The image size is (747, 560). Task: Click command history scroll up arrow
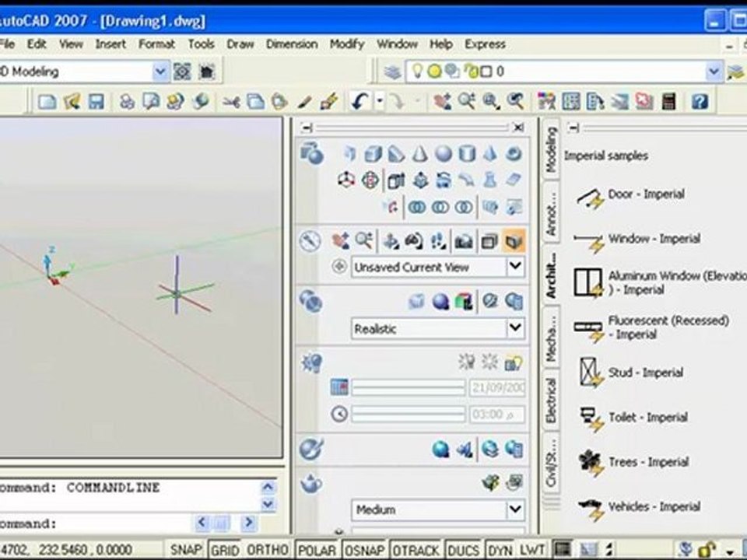[x=268, y=487]
